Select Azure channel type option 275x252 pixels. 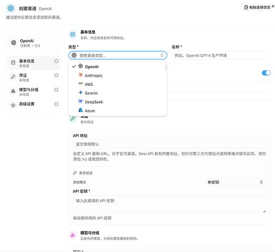click(x=117, y=111)
